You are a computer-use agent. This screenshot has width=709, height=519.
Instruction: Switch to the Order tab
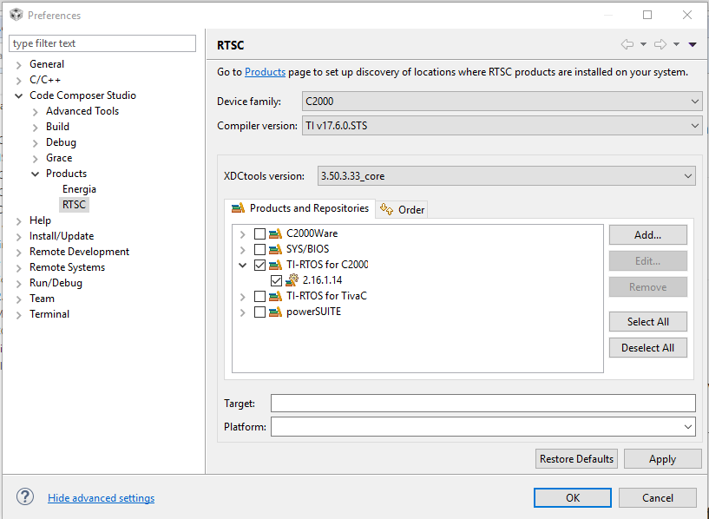(x=403, y=209)
